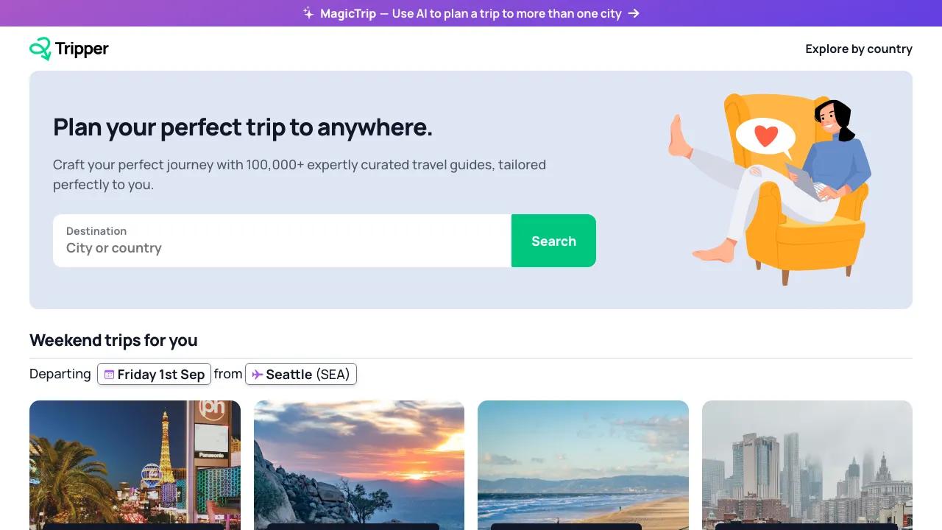
Task: Open the foggy city skyline trip card
Action: click(807, 464)
